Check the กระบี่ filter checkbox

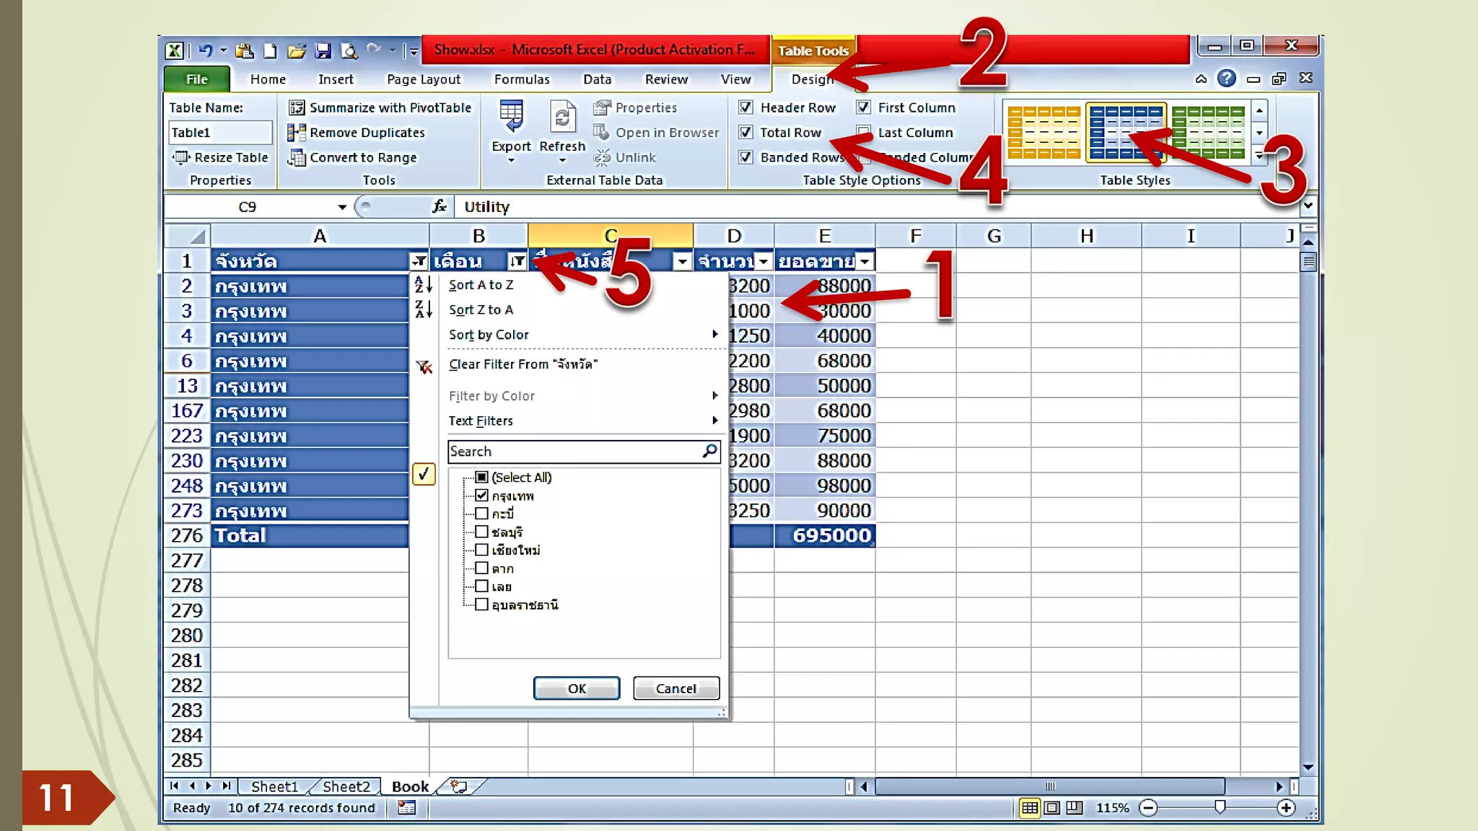pos(482,514)
